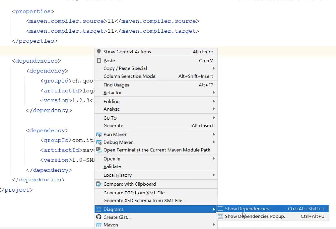
Task: Click the Compare with Clipboard icon
Action: point(99,184)
